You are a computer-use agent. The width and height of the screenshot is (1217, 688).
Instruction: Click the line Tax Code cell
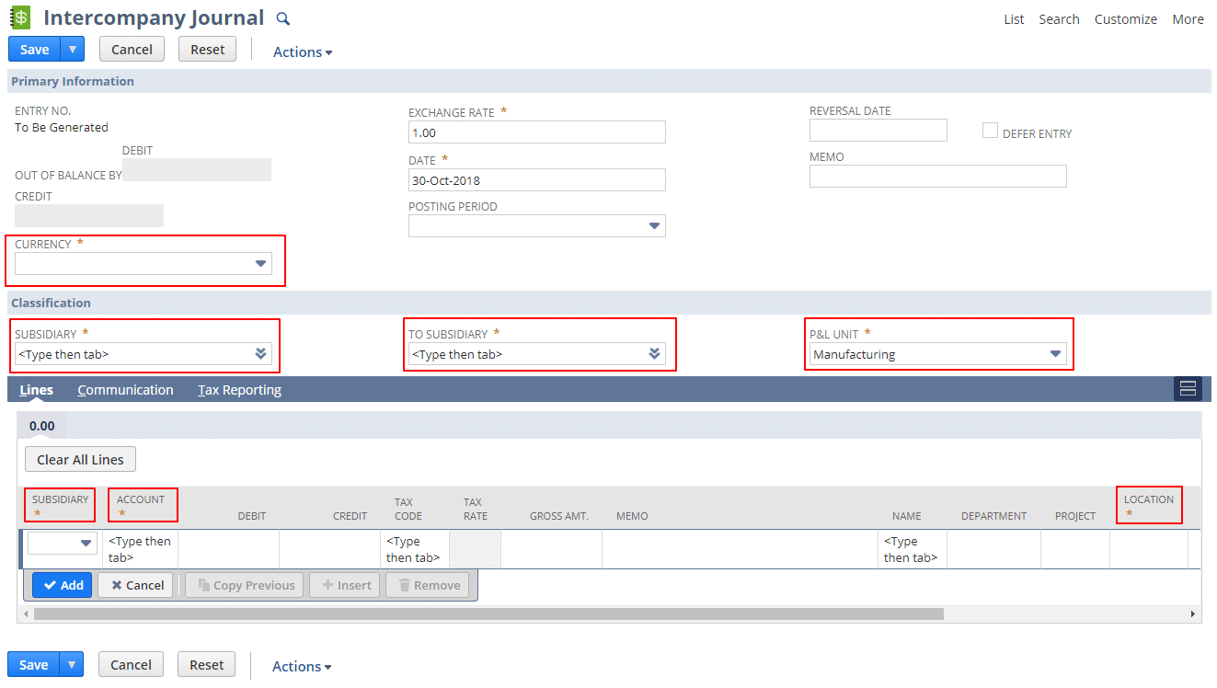pyautogui.click(x=414, y=549)
